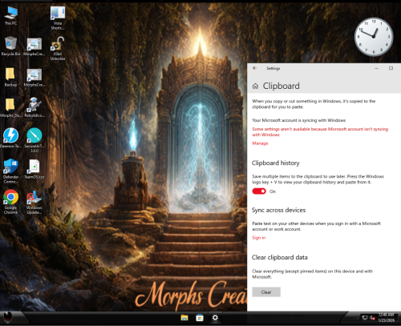Open the Backup folder on the desktop
This screenshot has width=401, height=326.
point(10,77)
